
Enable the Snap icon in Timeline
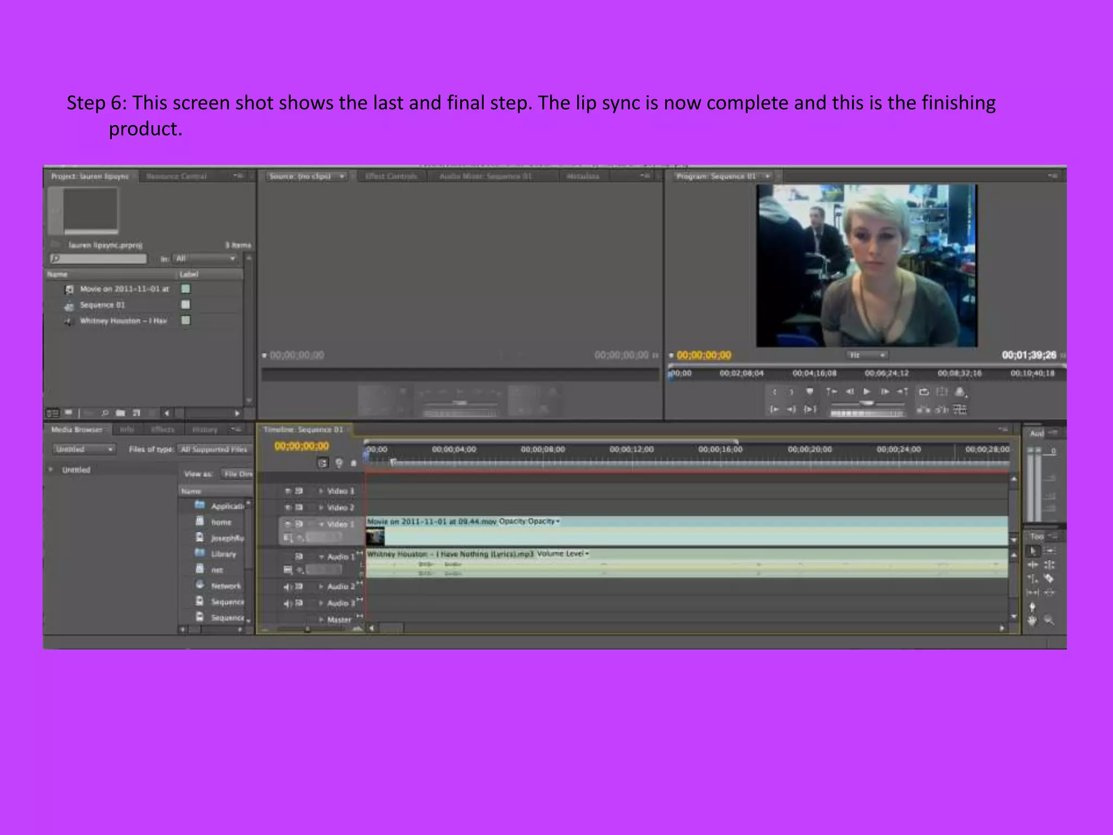click(323, 463)
